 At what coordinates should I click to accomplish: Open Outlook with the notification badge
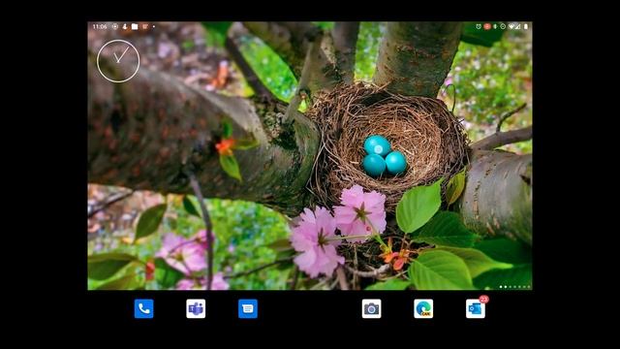pos(476,308)
